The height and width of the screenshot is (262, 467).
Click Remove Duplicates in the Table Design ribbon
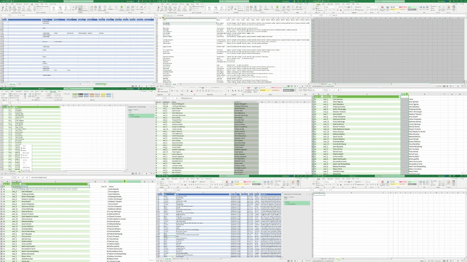click(x=15, y=96)
